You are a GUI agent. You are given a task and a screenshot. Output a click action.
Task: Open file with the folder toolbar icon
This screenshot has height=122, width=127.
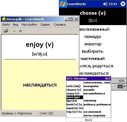coord(6,31)
